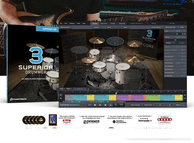The image size is (194, 143).
Task: Toggle the Envelope and Offset power button
Action: [x=182, y=50]
